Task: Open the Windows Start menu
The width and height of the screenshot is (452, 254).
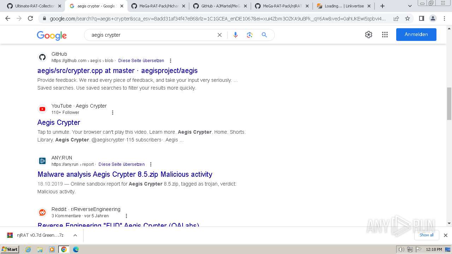Action: point(10,249)
